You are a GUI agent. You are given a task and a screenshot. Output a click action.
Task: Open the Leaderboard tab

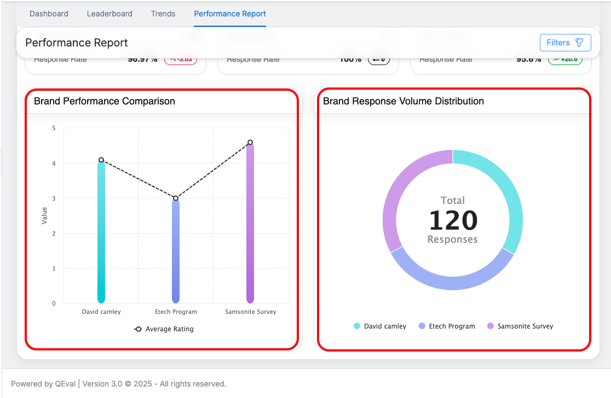(x=109, y=14)
